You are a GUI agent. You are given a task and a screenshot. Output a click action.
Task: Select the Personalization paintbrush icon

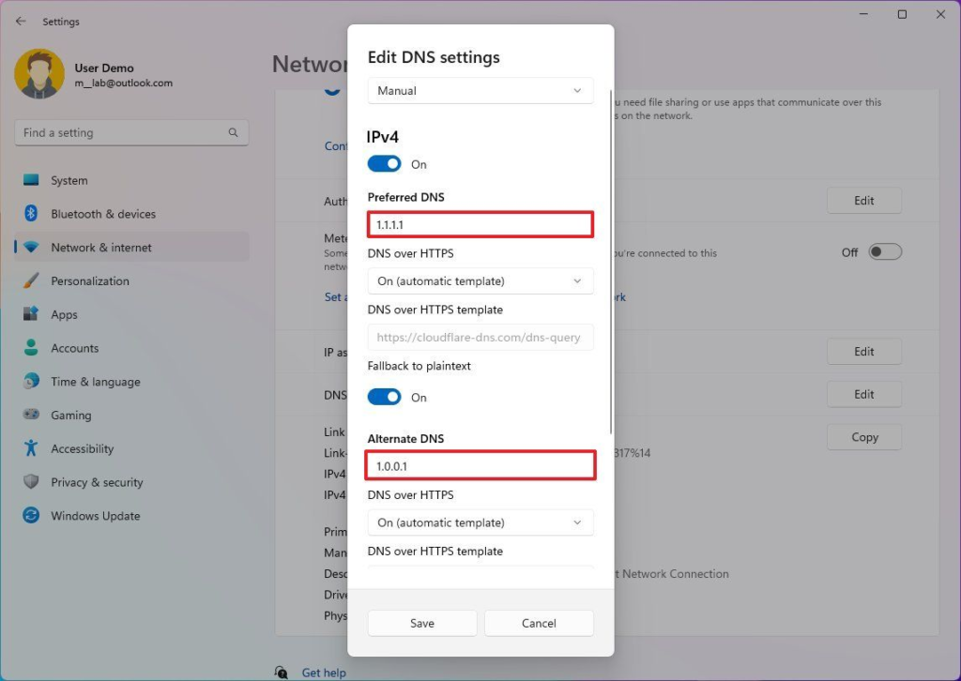click(31, 280)
